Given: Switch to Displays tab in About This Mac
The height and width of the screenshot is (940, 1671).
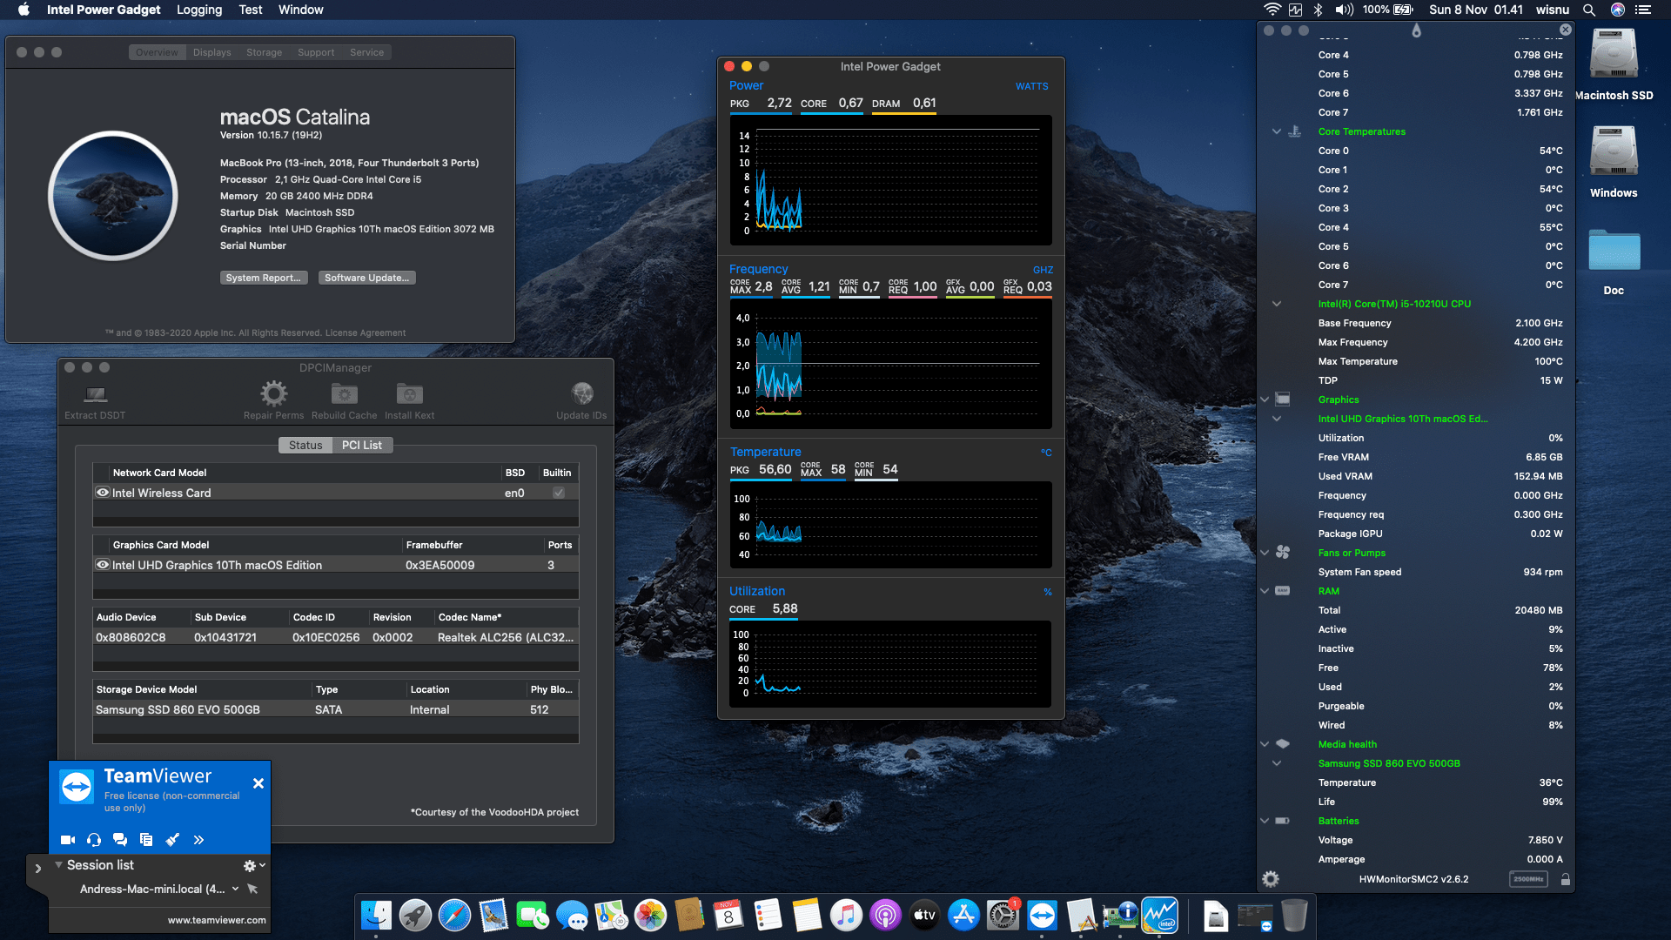Looking at the screenshot, I should [x=212, y=52].
